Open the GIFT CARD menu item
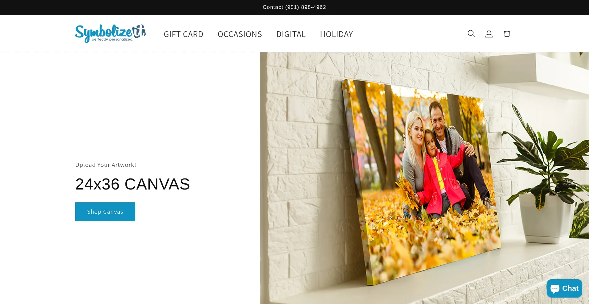The width and height of the screenshot is (589, 304). click(183, 34)
